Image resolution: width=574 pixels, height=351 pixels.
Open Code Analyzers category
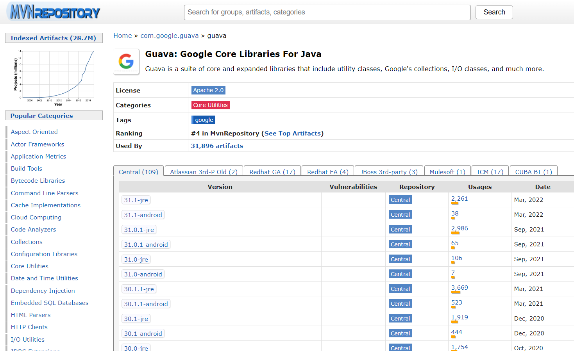click(x=33, y=229)
